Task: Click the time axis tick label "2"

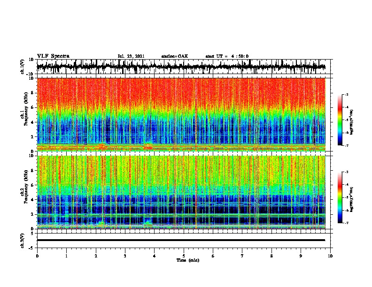Action: click(x=96, y=256)
